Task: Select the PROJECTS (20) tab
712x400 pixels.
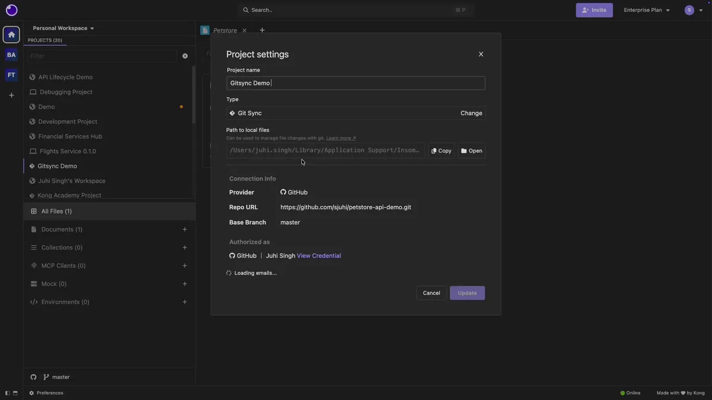Action: point(45,40)
